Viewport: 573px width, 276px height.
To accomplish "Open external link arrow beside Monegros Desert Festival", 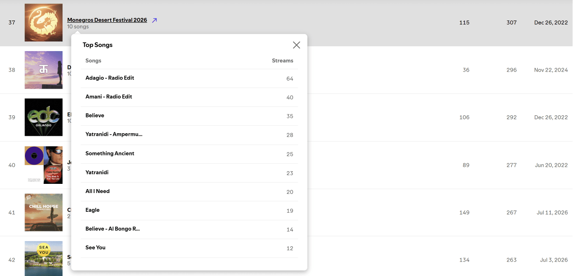I will coord(154,20).
